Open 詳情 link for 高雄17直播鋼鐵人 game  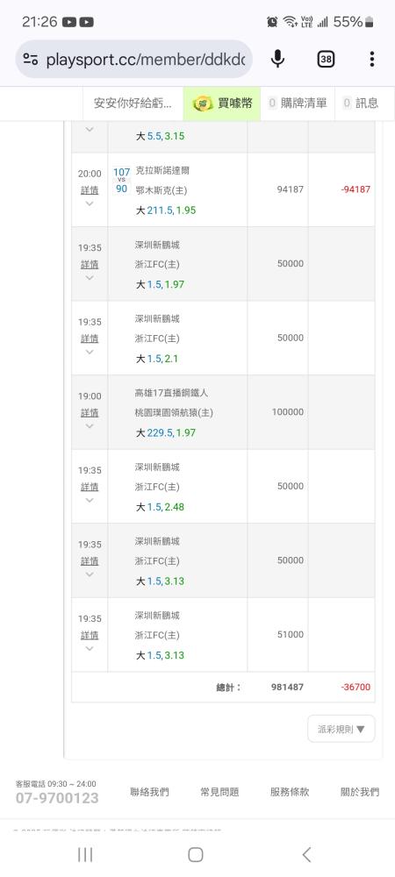tap(90, 413)
